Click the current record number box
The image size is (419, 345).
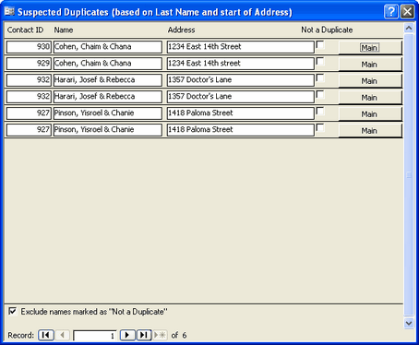coord(95,336)
